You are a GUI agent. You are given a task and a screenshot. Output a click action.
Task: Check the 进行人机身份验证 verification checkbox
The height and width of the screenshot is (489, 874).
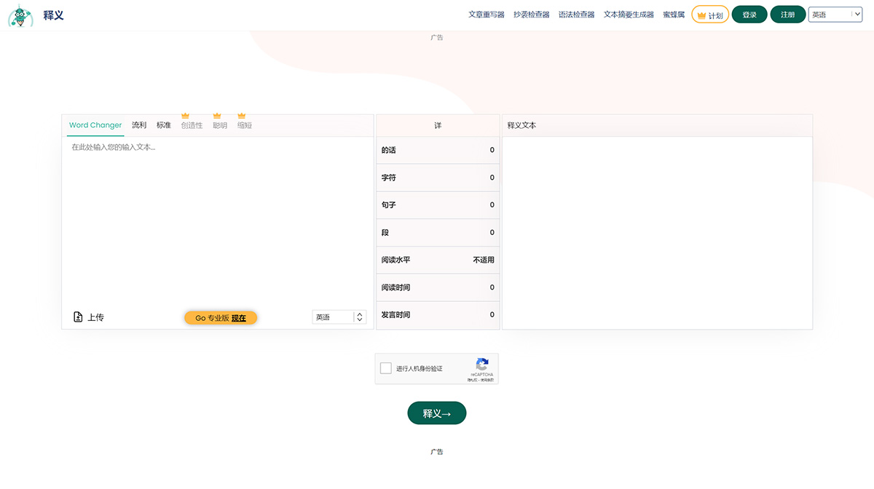[386, 368]
